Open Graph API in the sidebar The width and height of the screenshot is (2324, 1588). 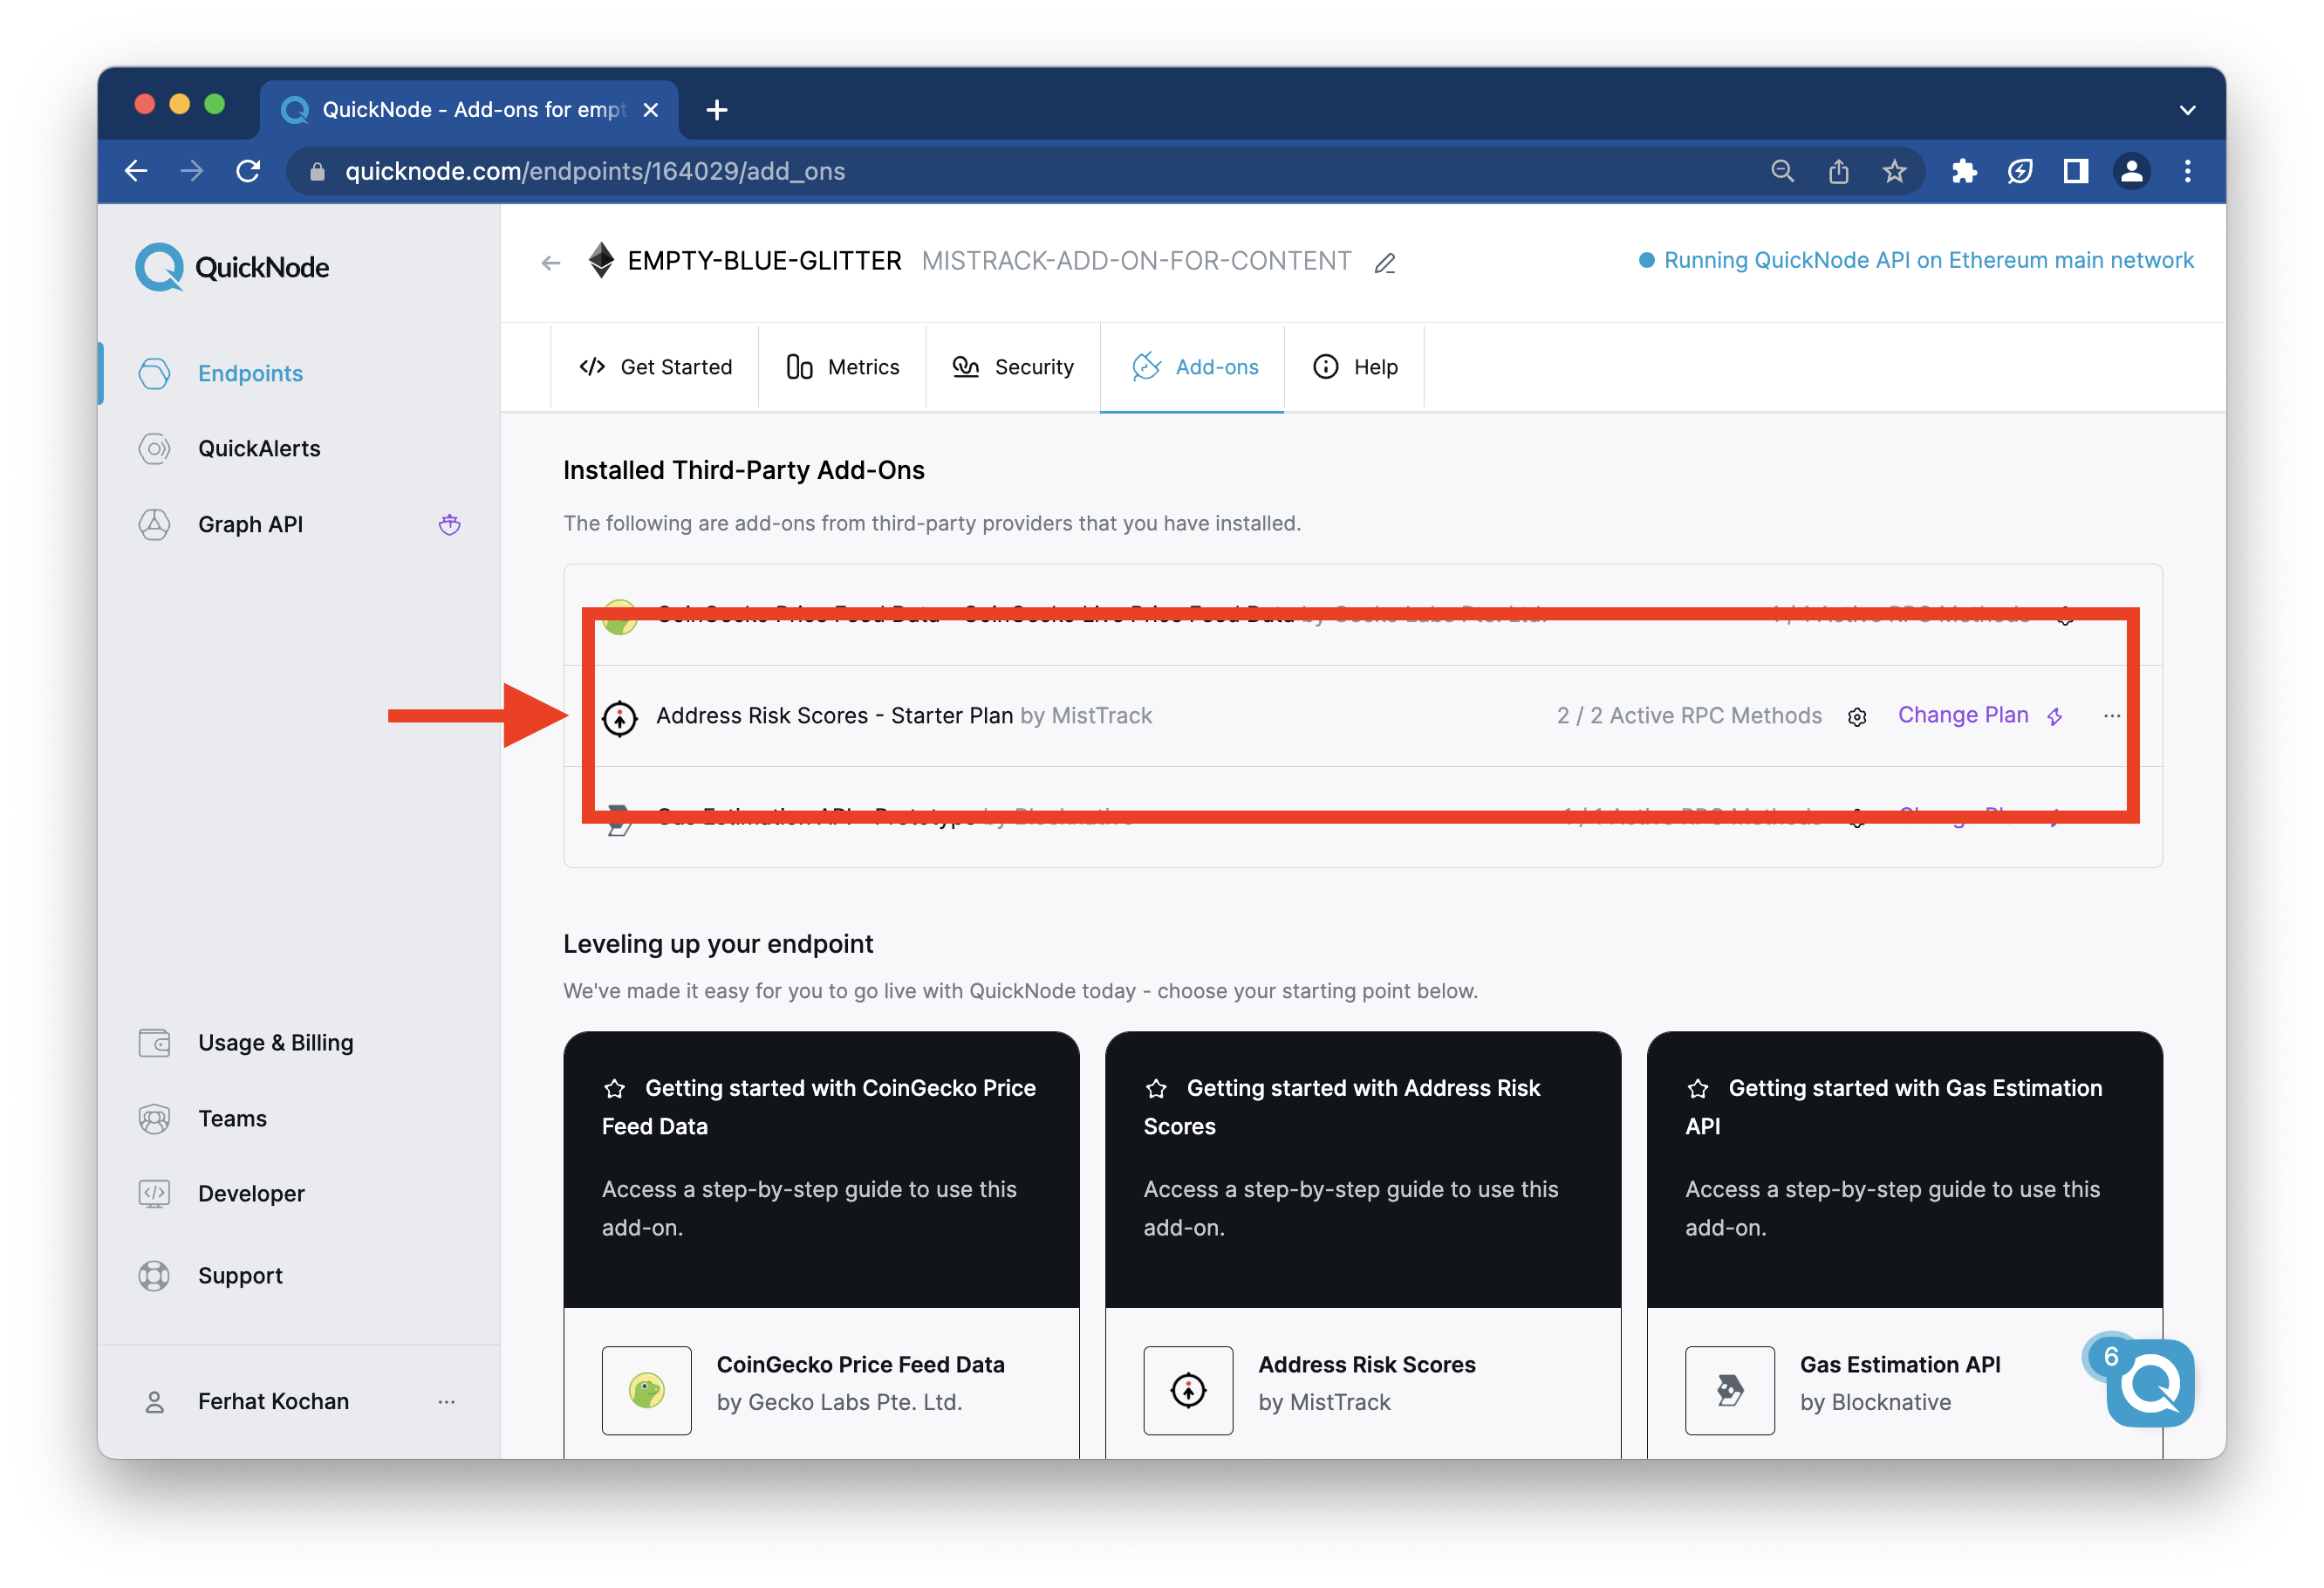[250, 524]
